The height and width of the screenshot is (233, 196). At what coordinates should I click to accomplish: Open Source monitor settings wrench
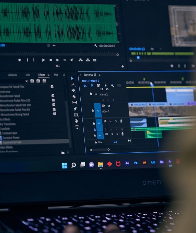click(95, 46)
